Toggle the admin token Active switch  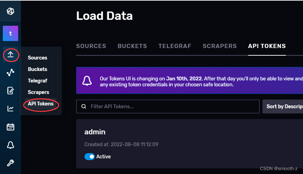(89, 157)
